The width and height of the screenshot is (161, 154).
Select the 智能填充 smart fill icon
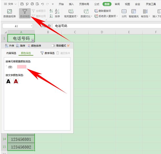tap(134, 11)
